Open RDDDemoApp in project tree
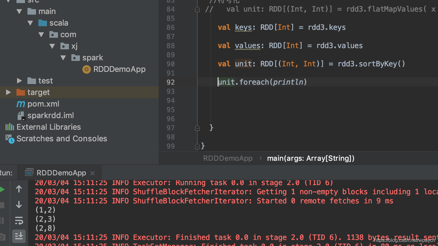Viewport: 438px width, 246px height. 119,69
